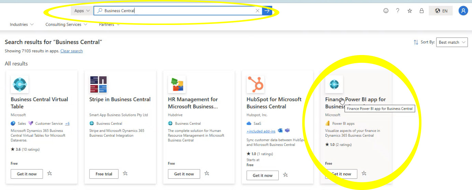Click the Teams add-in icon on HubSpot card
This screenshot has height=190, width=472.
[287, 131]
